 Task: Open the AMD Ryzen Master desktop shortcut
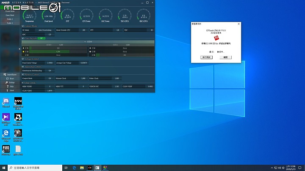(x=18, y=119)
